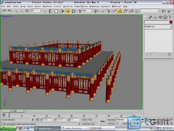Click the Auto Key button
The width and height of the screenshot is (174, 131).
point(111,120)
